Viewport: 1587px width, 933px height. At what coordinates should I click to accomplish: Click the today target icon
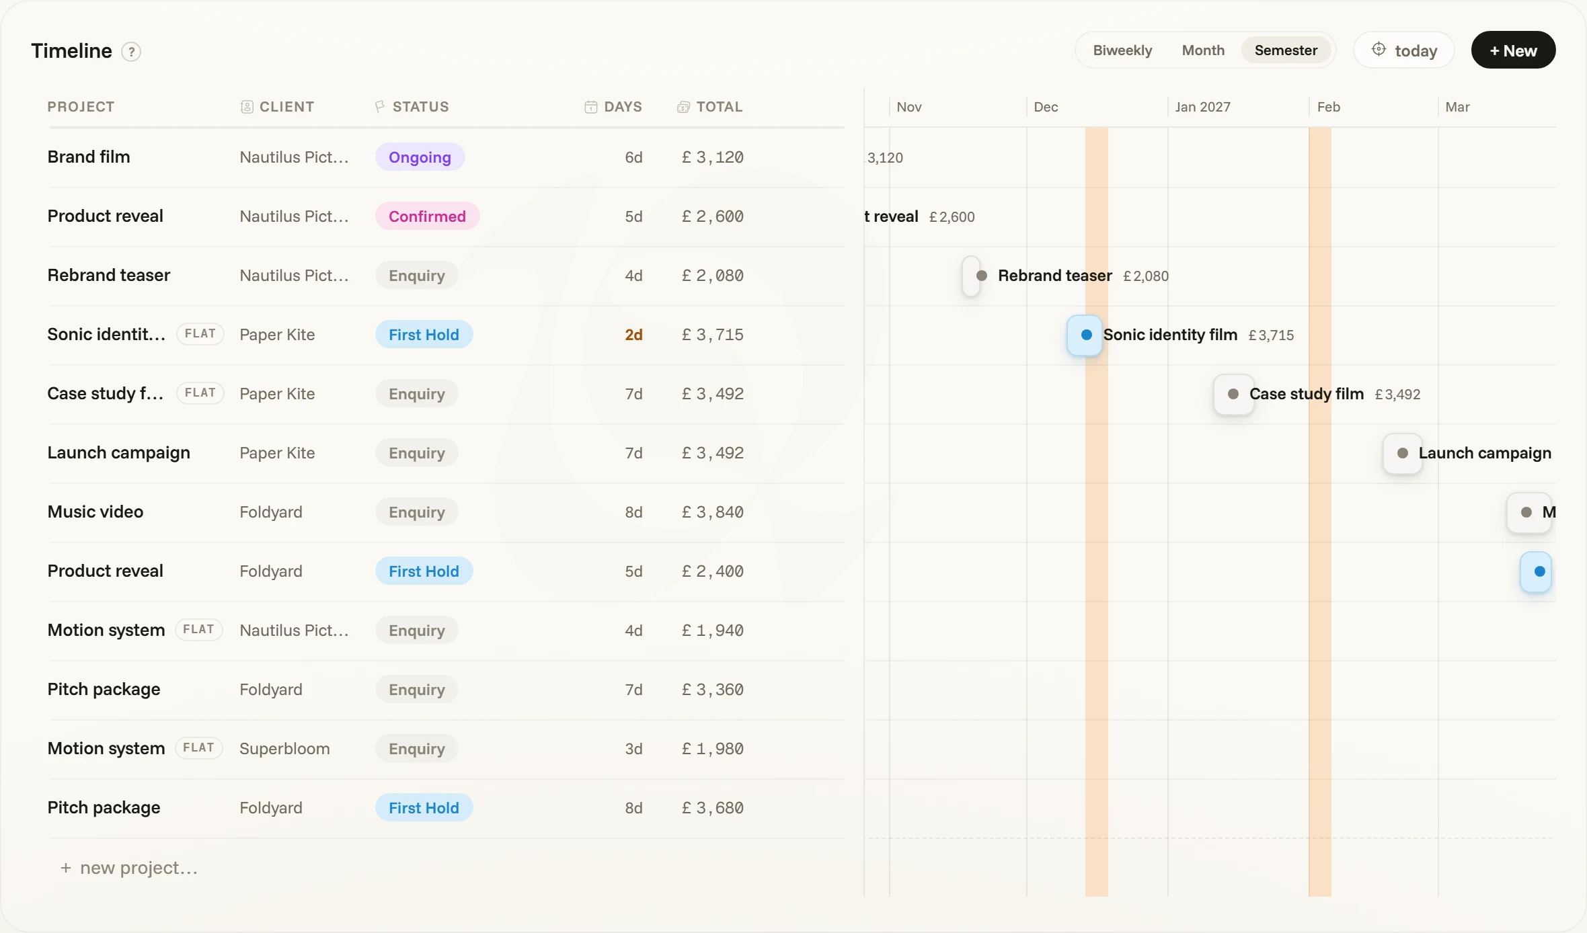tap(1379, 50)
